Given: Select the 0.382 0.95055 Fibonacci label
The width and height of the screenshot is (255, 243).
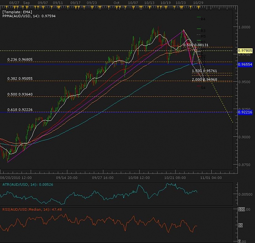Looking at the screenshot, I should tap(20, 78).
